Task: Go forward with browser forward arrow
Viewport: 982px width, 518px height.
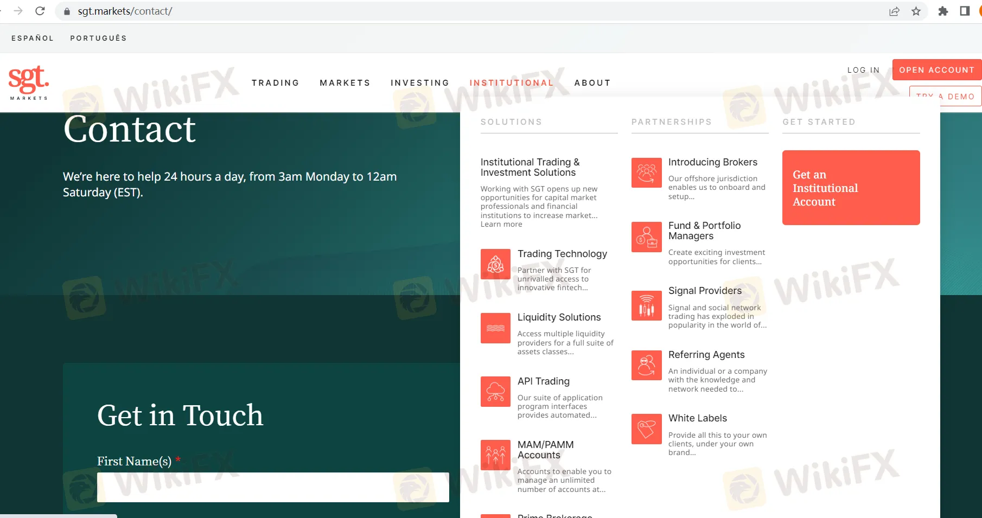Action: click(18, 11)
